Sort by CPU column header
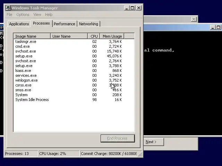Screen dimensions: 222x166 94,36
